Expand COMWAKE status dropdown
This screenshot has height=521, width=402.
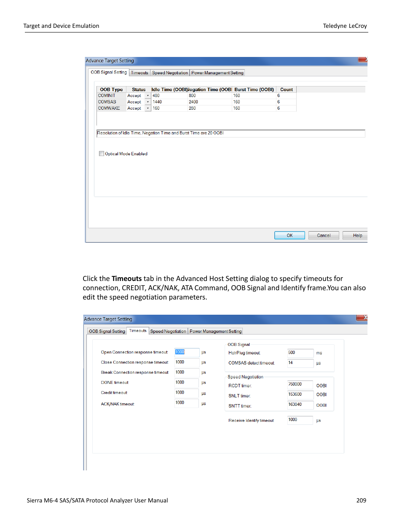(148, 108)
